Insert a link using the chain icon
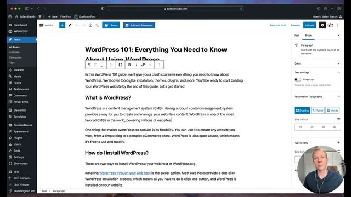This screenshot has height=197, width=351. [143, 65]
